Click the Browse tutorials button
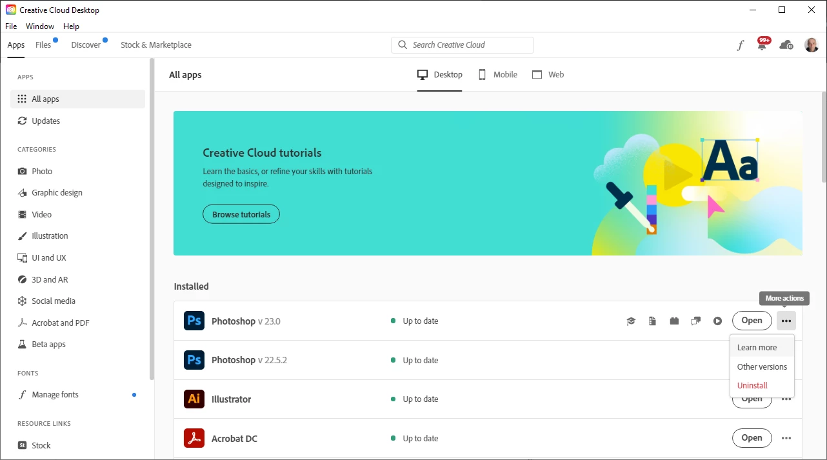The image size is (827, 460). tap(241, 214)
